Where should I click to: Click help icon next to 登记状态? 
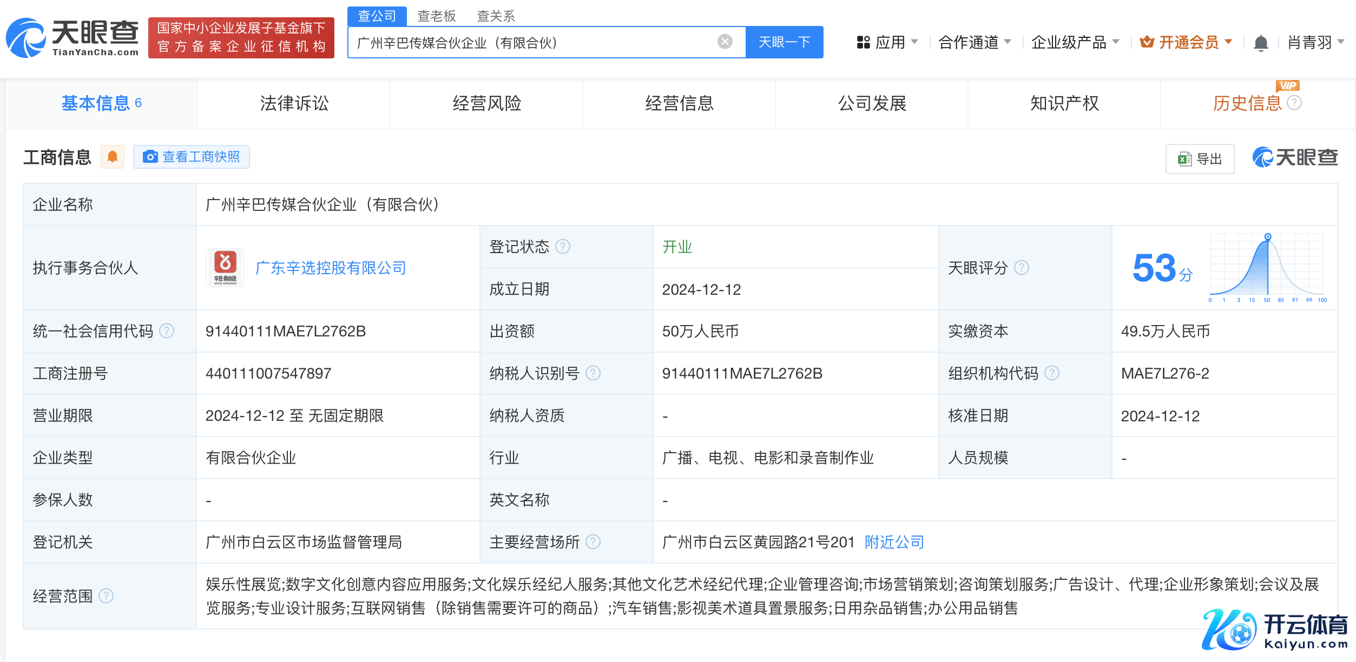pos(563,247)
